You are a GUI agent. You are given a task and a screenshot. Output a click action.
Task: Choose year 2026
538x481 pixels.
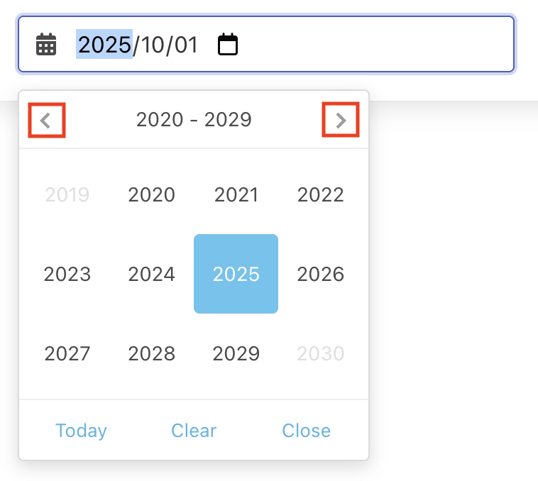pyautogui.click(x=321, y=275)
